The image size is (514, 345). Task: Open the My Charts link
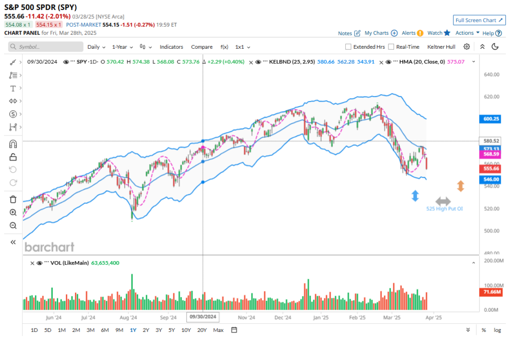click(x=380, y=33)
